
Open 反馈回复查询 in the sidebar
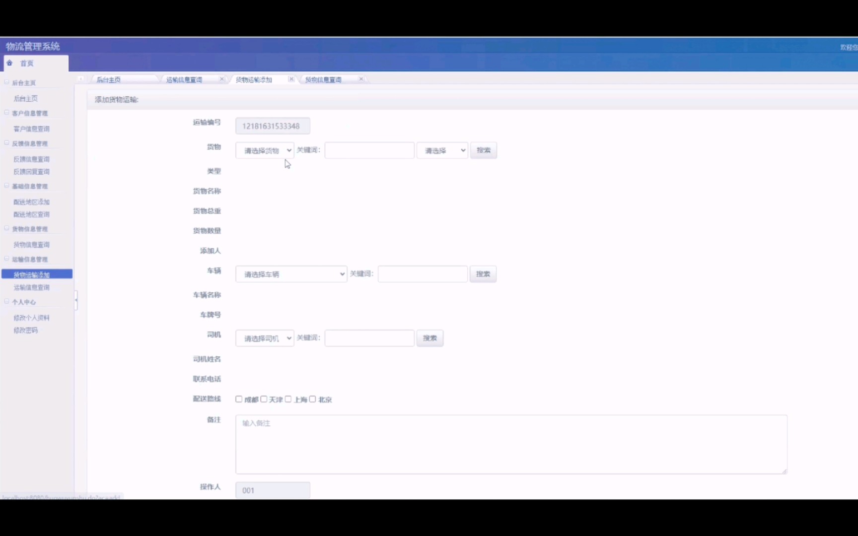tap(31, 172)
